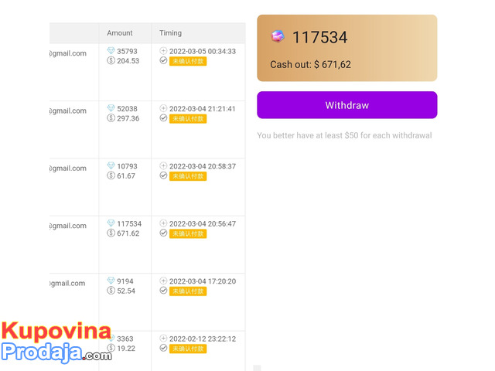Image resolution: width=495 pixels, height=371 pixels.
Task: Click the Timing column header
Action: tap(170, 32)
